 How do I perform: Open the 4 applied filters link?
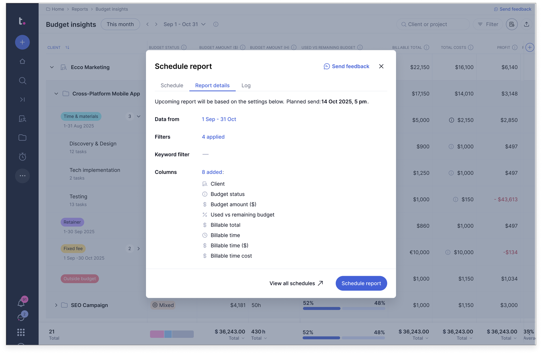click(x=213, y=137)
